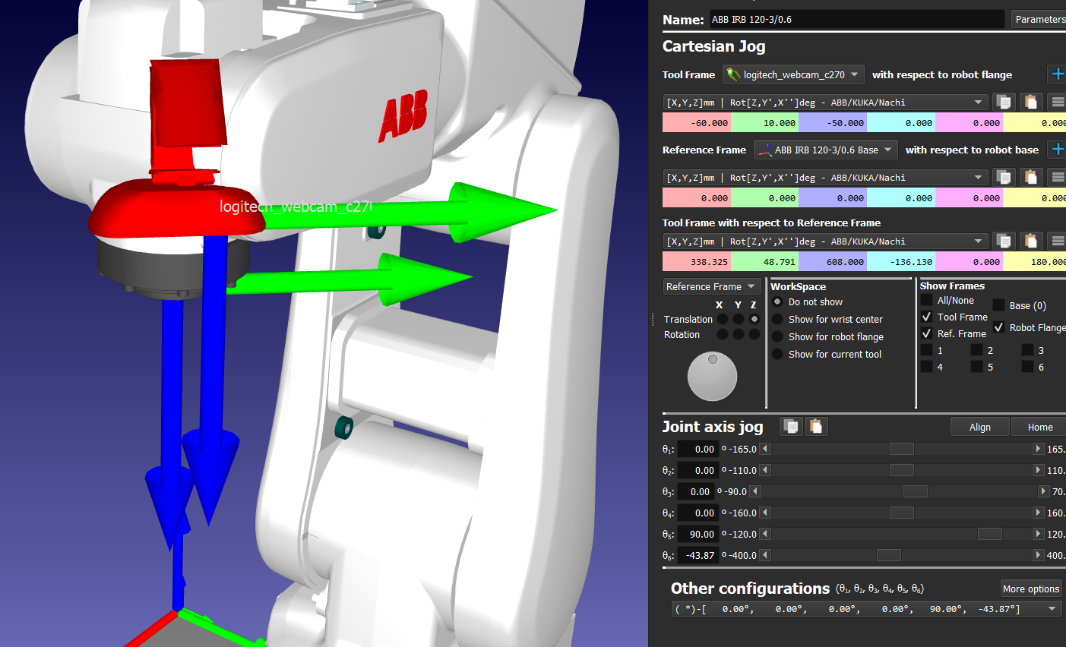Paste joint values in Joint axis jog
This screenshot has height=647, width=1066.
[815, 427]
